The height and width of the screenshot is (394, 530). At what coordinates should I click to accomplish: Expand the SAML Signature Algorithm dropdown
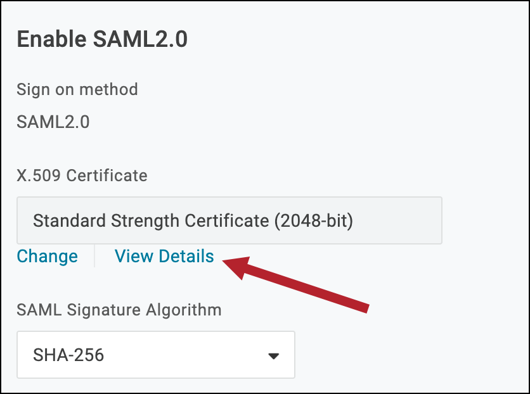coord(155,355)
